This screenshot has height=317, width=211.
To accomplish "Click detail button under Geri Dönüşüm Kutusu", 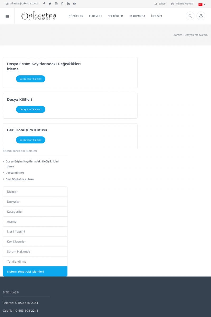I will pos(31,140).
